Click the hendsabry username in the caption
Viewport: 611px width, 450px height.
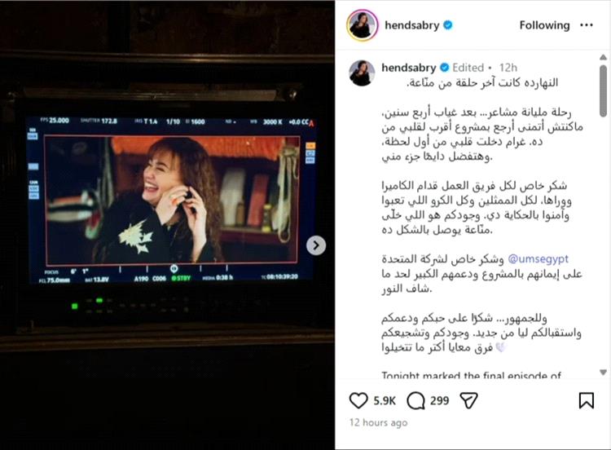click(409, 68)
